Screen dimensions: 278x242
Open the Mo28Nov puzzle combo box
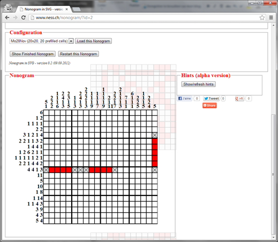coord(41,41)
